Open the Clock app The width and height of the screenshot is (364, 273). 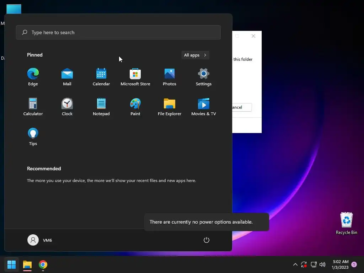(x=67, y=107)
